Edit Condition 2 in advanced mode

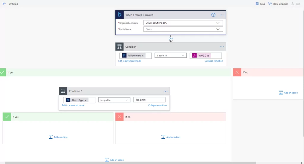coord(73,105)
